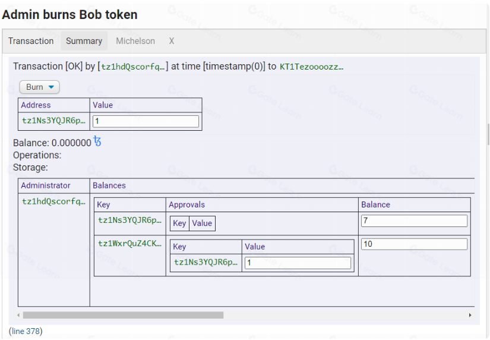Click the Balance field showing 10
490x340 pixels.
pos(413,244)
